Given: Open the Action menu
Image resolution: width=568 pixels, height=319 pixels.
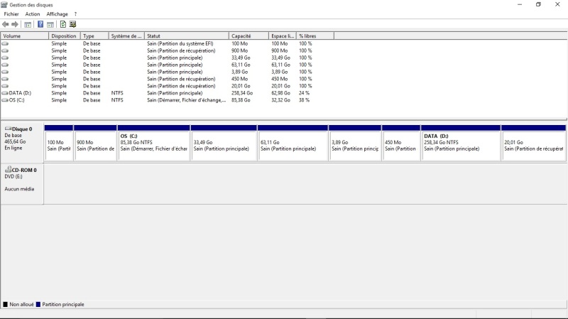Looking at the screenshot, I should [x=33, y=14].
